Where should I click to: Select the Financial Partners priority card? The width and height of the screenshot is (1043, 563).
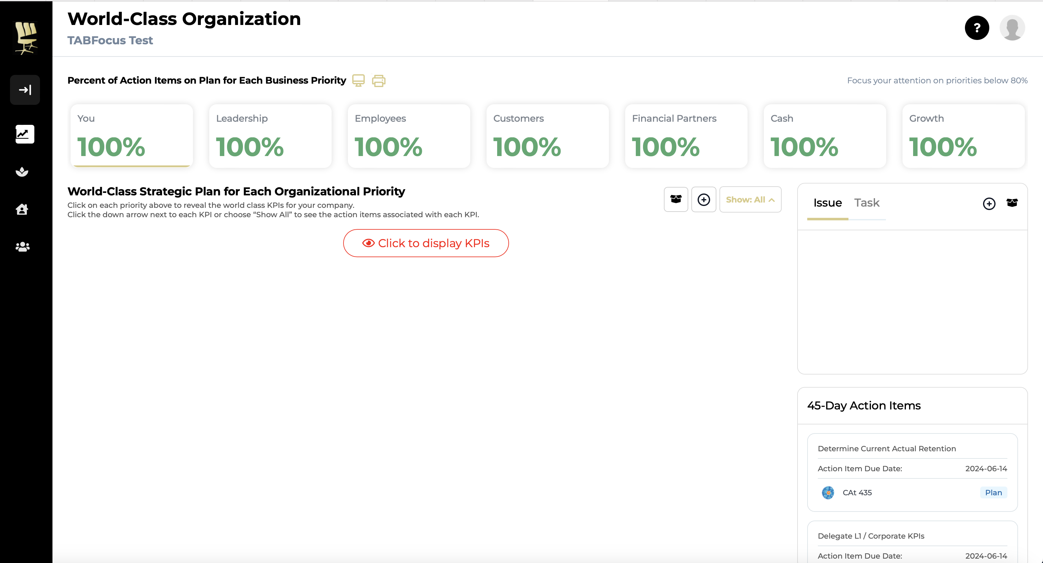pos(686,136)
